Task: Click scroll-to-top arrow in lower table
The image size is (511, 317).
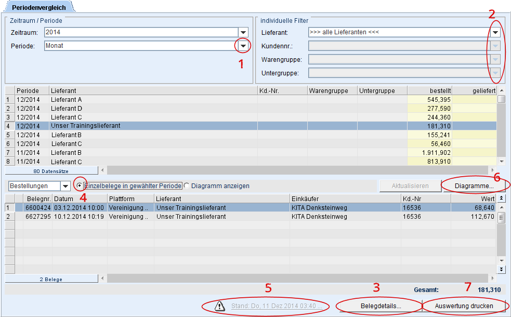Action: (501, 198)
